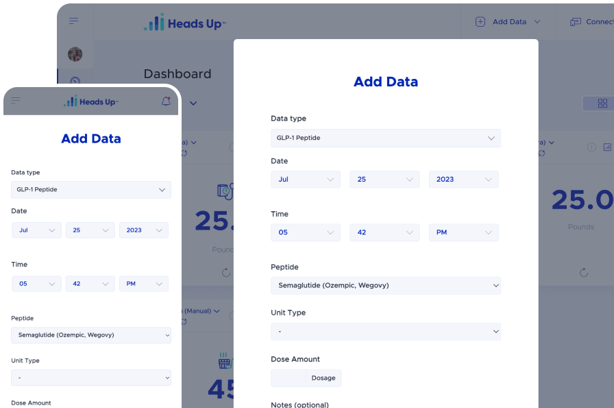Open the desktop sidebar hamburger menu

pos(73,21)
